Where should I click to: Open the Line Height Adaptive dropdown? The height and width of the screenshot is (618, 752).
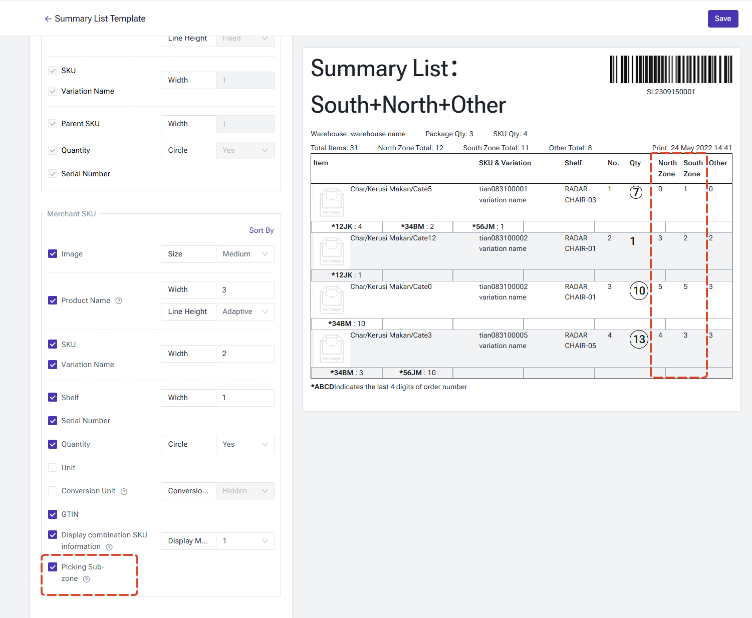click(x=245, y=312)
